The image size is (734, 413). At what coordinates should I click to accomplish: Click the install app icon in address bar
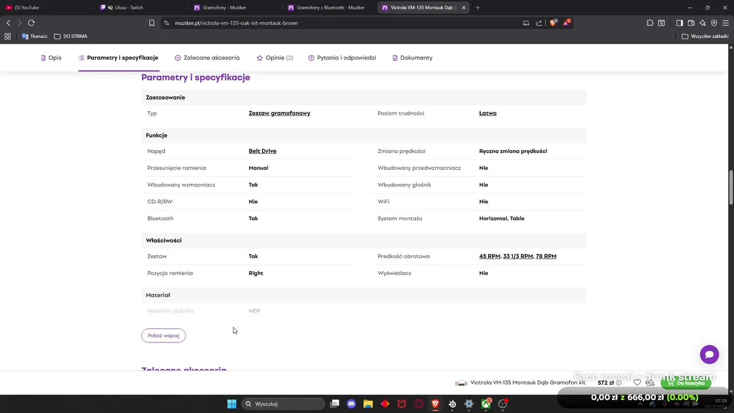pyautogui.click(x=526, y=23)
